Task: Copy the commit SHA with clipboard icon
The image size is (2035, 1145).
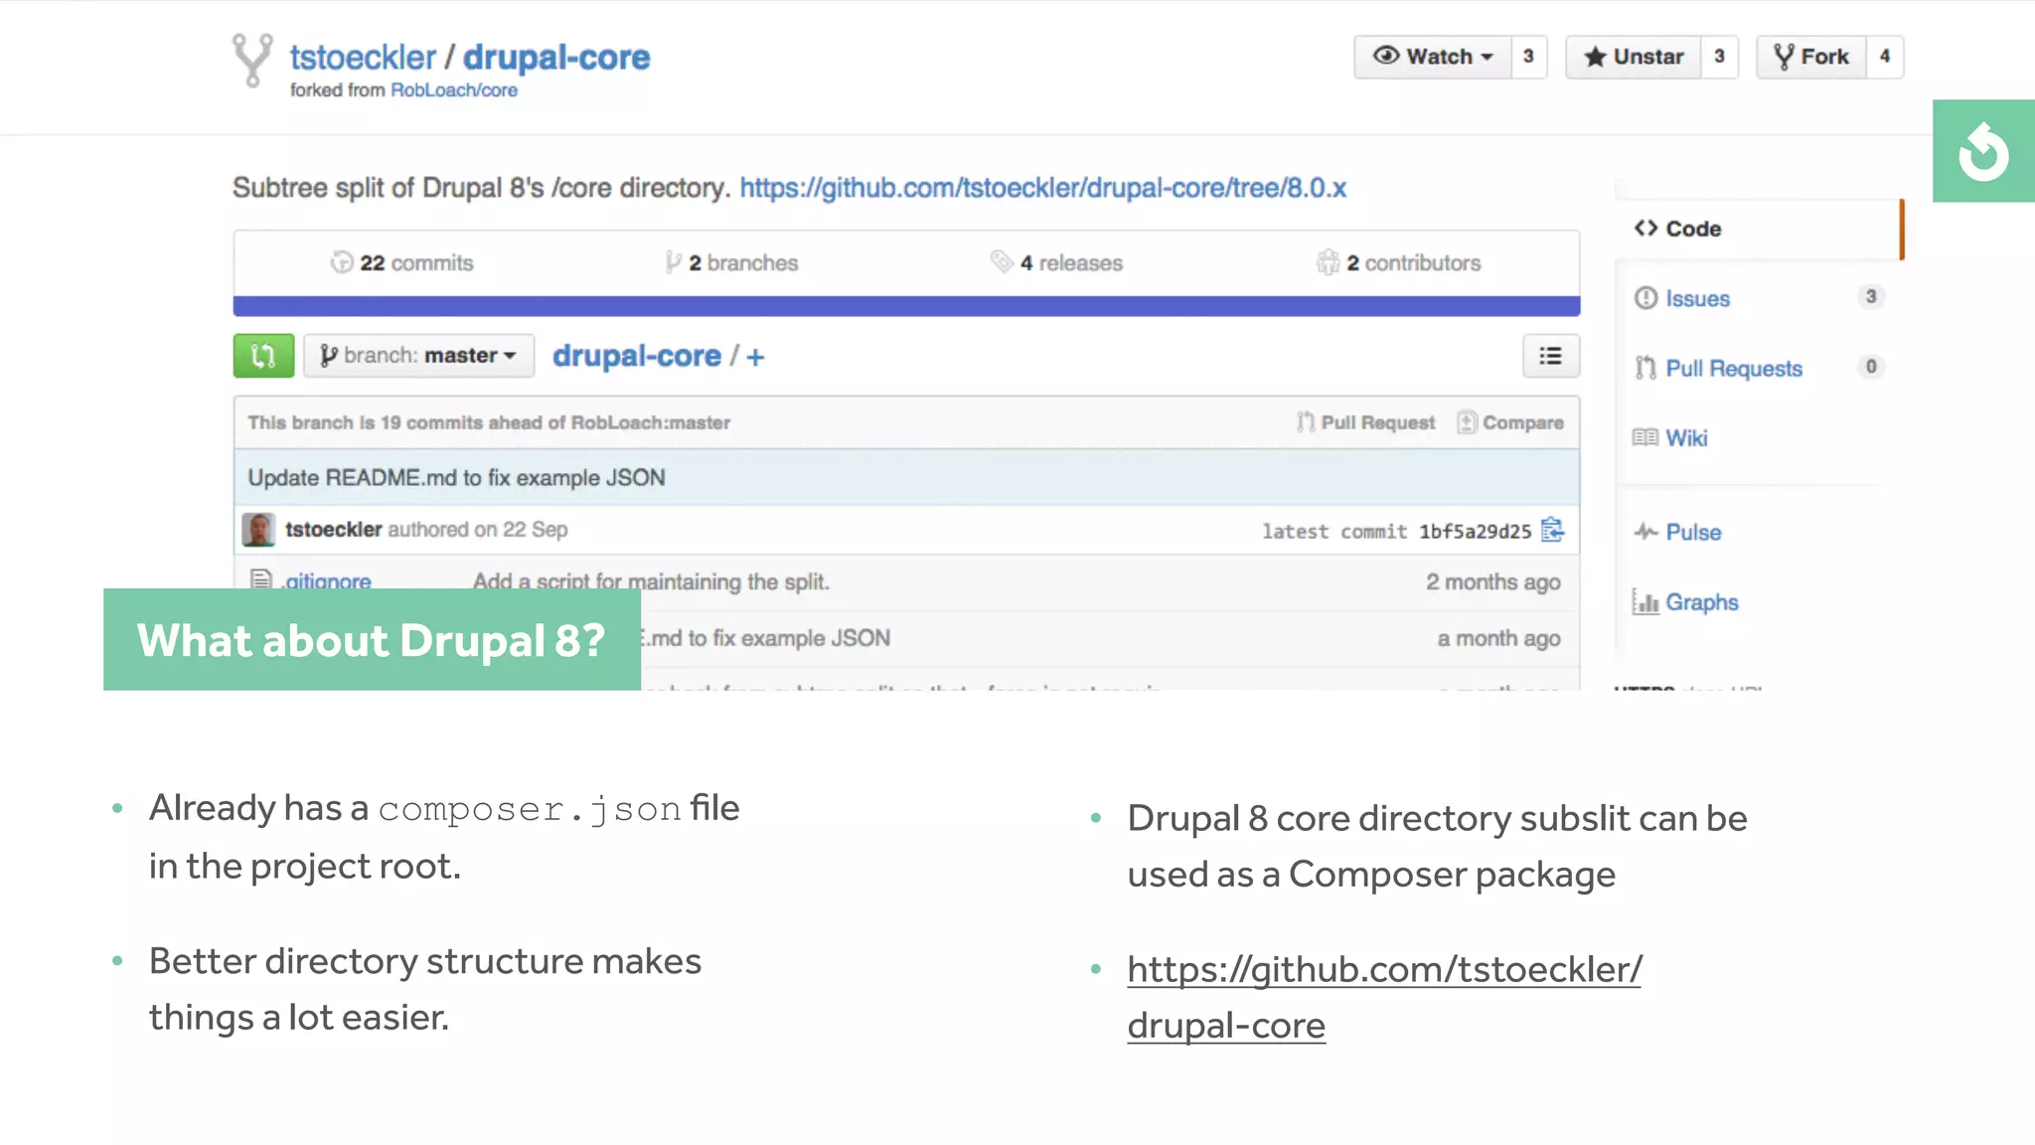Action: pos(1552,531)
